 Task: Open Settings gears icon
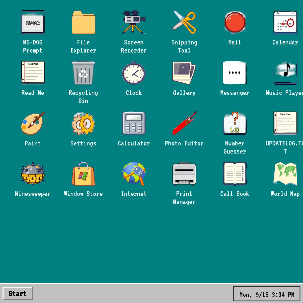point(83,123)
